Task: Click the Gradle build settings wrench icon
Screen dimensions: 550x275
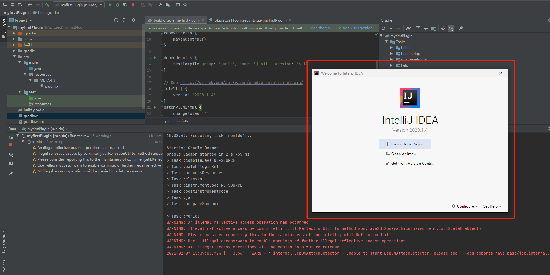Action: coord(461,28)
